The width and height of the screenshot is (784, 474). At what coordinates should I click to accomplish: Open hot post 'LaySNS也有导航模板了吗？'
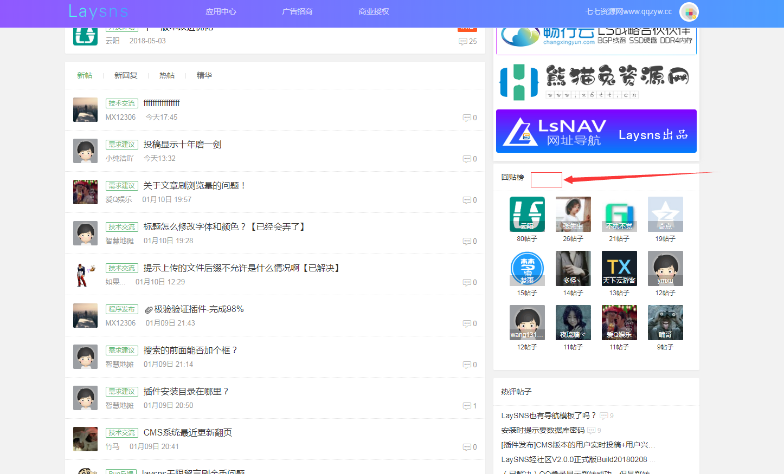pyautogui.click(x=549, y=415)
